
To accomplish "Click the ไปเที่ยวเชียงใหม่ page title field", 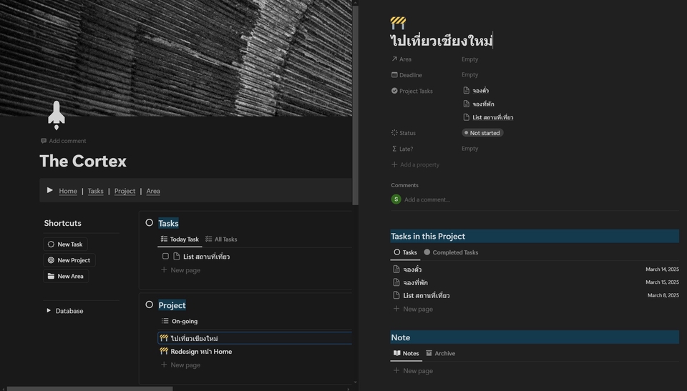I will coord(442,41).
